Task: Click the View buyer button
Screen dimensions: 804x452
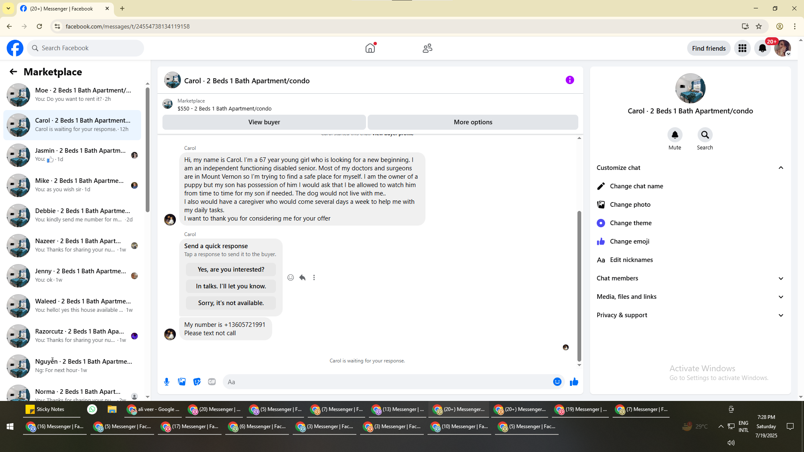Action: (x=264, y=122)
